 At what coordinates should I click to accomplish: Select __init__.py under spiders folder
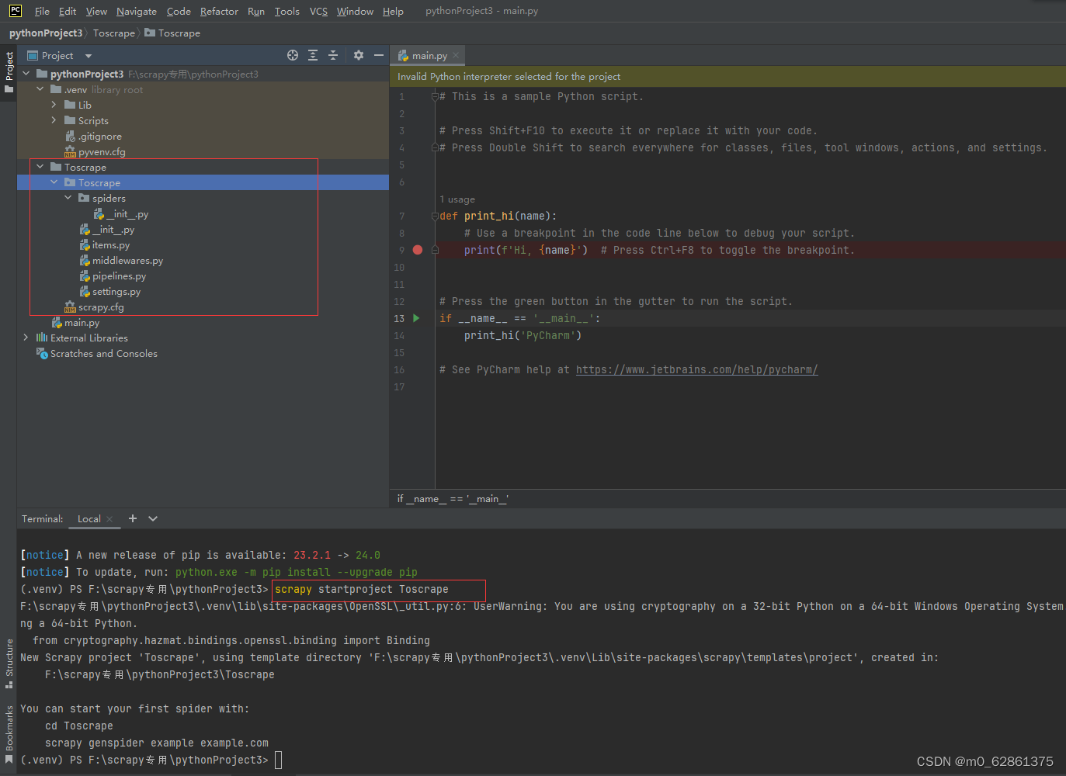pos(127,213)
